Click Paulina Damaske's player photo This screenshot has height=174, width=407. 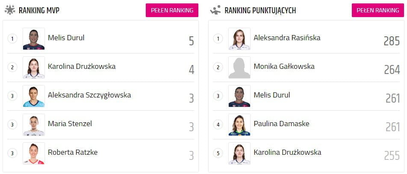239,125
